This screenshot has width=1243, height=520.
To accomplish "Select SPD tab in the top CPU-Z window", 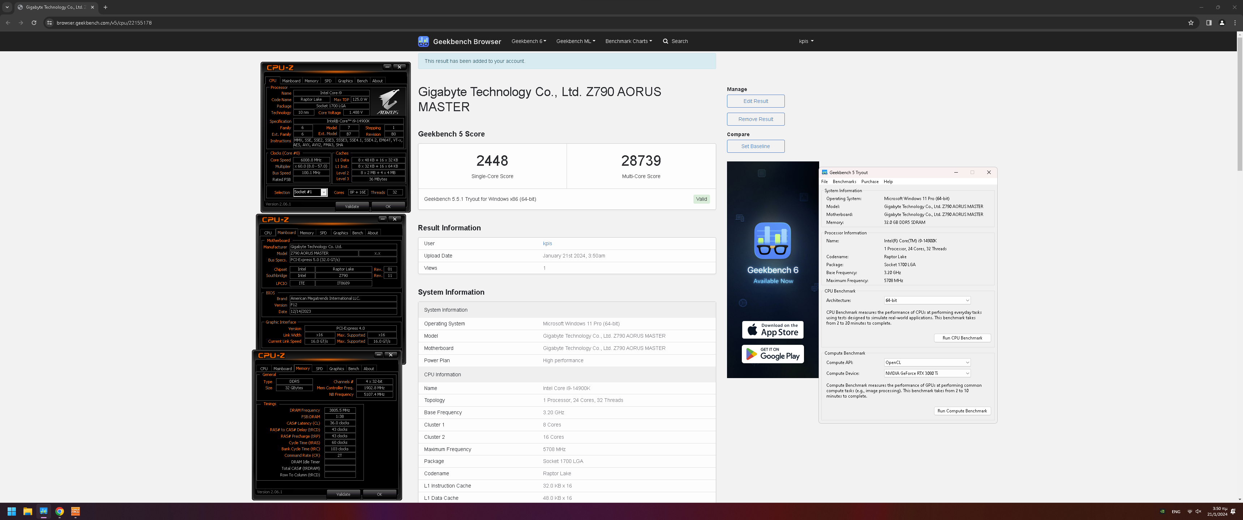I will click(328, 81).
